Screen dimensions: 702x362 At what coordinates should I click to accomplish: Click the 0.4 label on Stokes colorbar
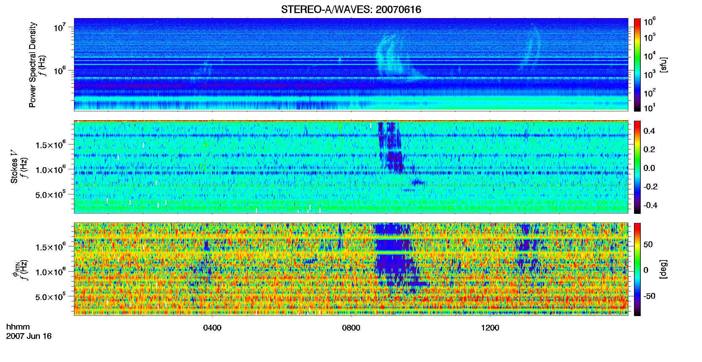click(x=649, y=131)
